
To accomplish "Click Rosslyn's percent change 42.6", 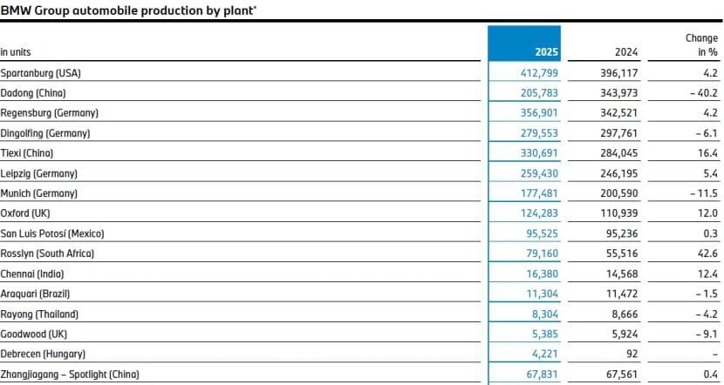I will tap(703, 253).
